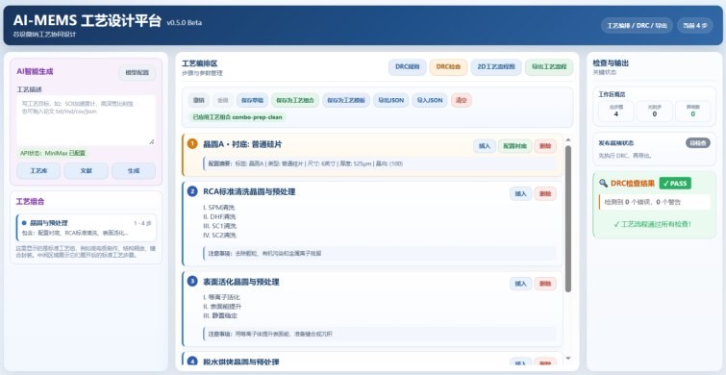
Task: Click the scroll up arrow in step list
Action: [x=568, y=139]
